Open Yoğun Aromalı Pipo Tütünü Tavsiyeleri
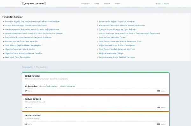The image size is (191, 126). (x=117, y=45)
